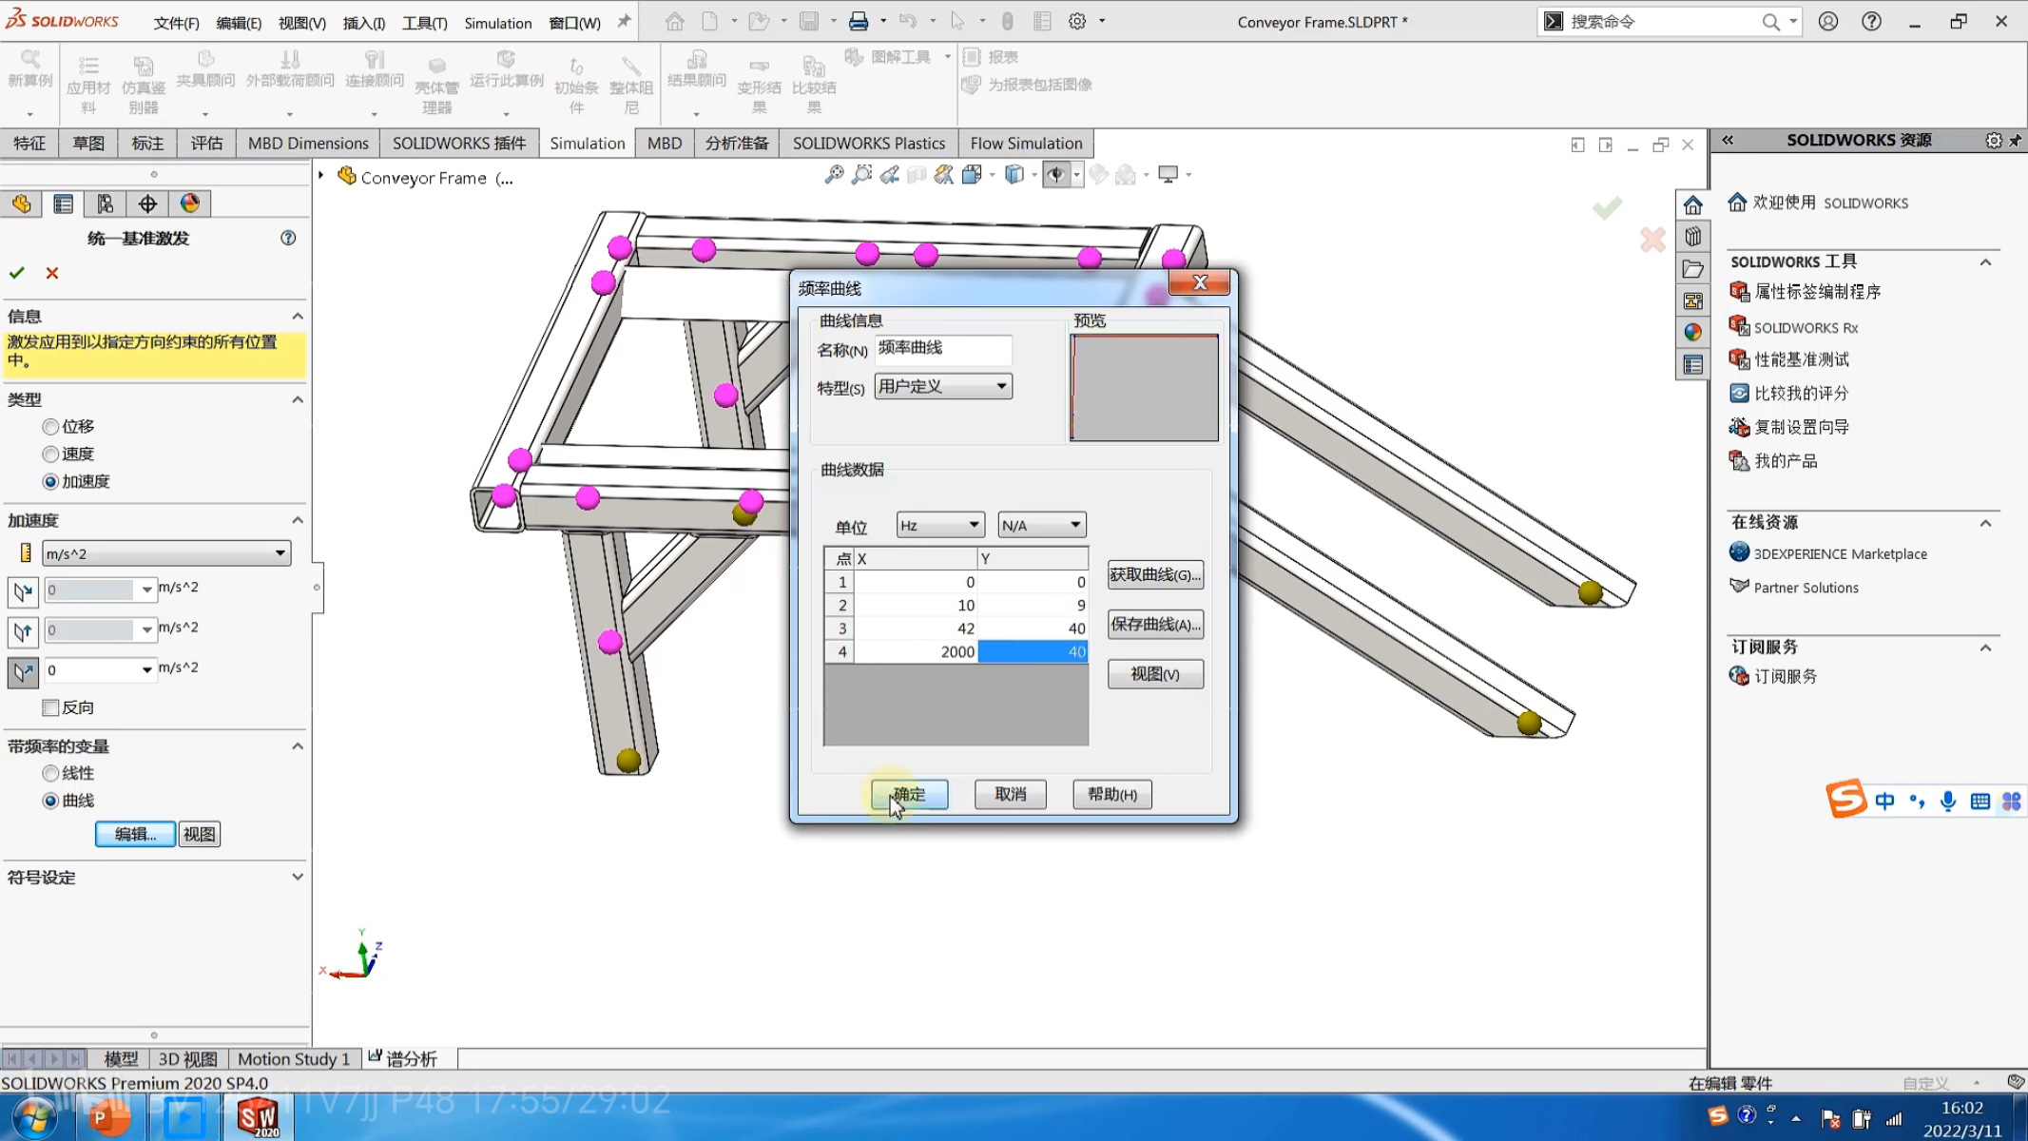Click the curve preview thumbnail

click(x=1144, y=388)
